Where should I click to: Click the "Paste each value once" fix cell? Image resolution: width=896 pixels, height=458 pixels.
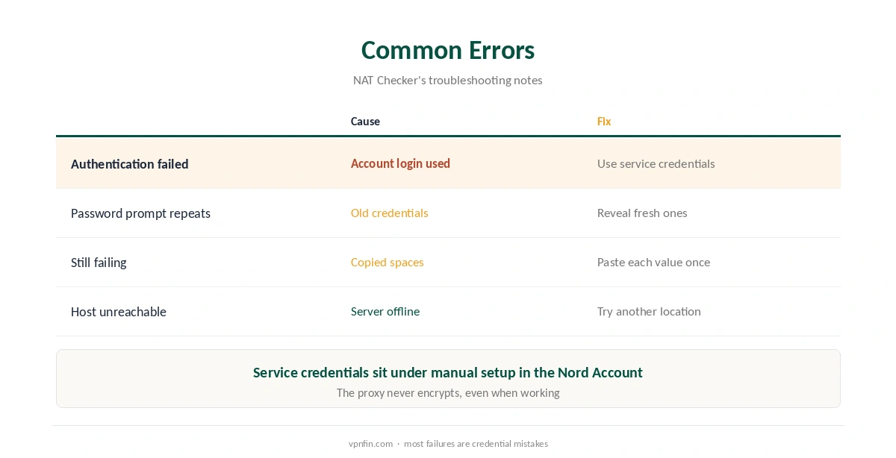653,262
